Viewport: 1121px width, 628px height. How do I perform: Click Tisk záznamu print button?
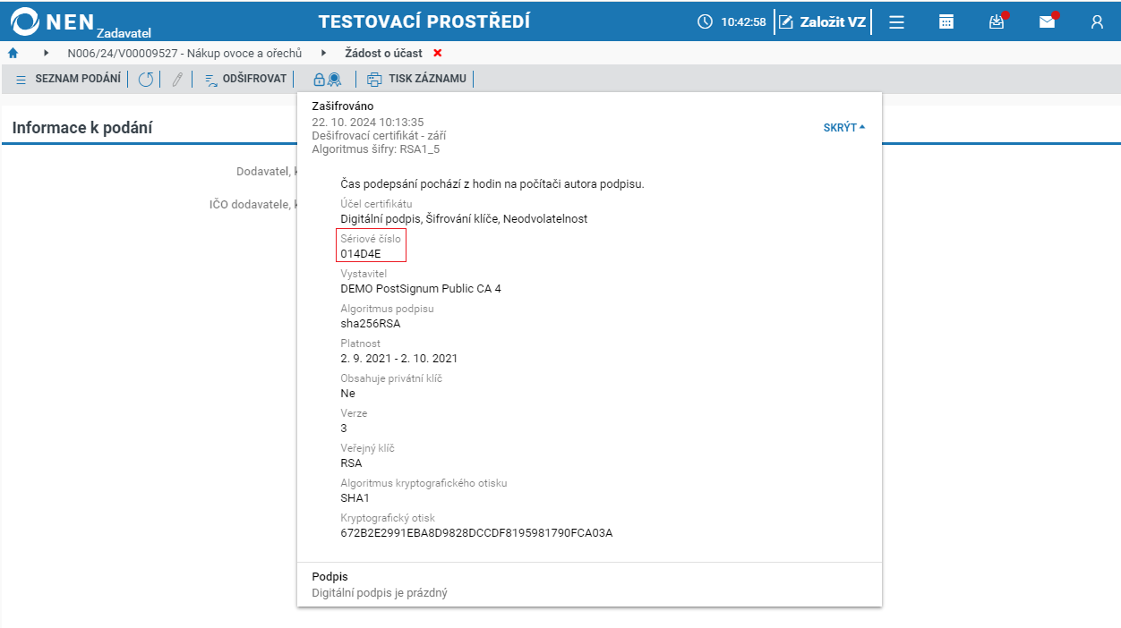pyautogui.click(x=416, y=79)
